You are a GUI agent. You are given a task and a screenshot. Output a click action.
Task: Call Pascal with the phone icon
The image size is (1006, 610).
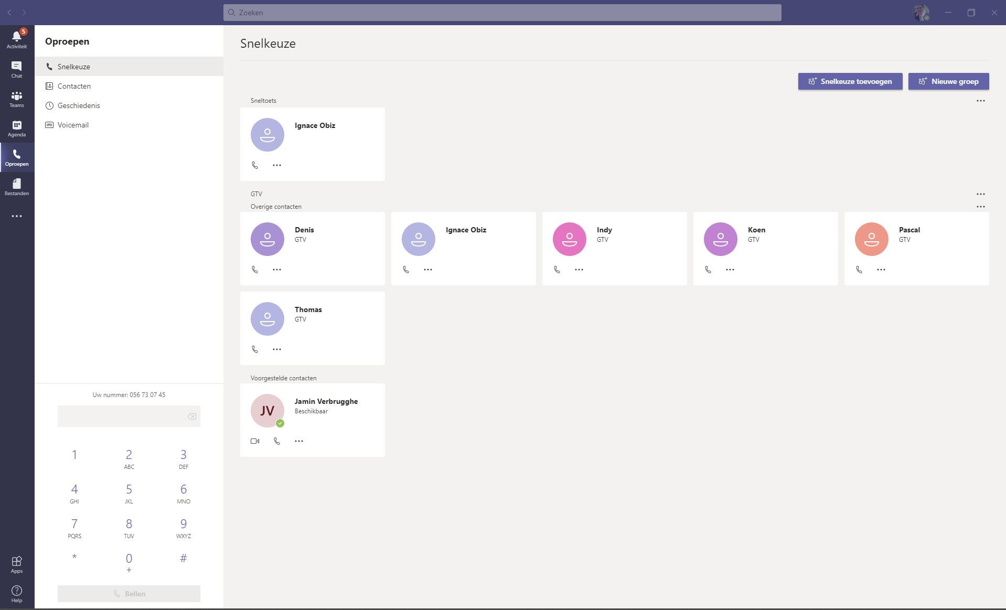(x=859, y=270)
